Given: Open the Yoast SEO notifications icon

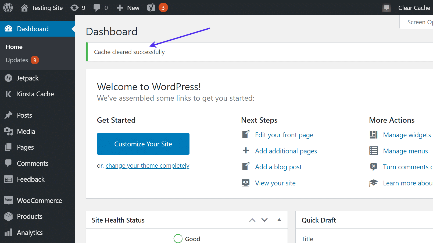Looking at the screenshot, I should click(x=151, y=8).
